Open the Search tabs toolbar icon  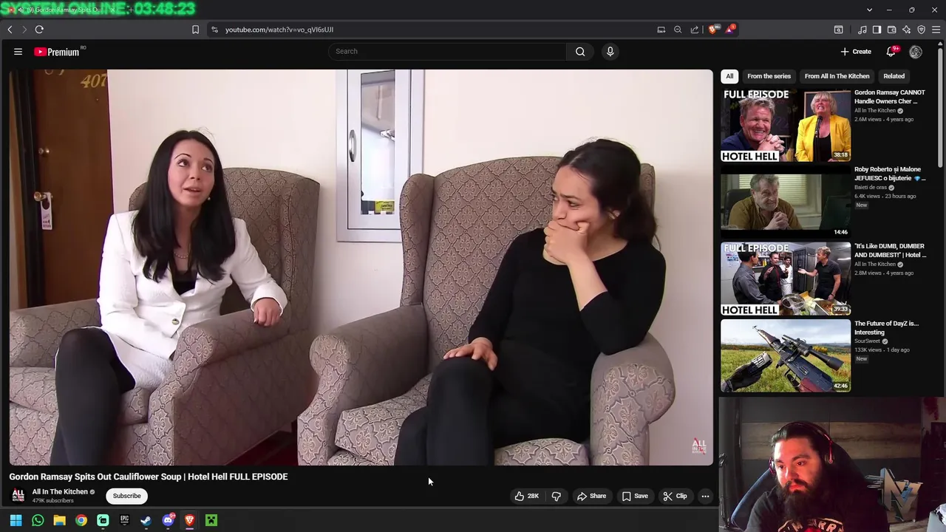click(x=838, y=30)
